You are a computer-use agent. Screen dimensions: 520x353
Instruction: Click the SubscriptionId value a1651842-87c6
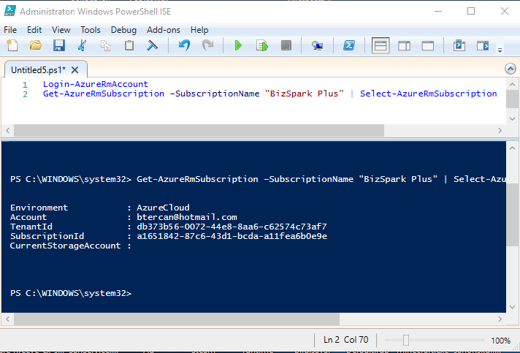pyautogui.click(x=232, y=236)
